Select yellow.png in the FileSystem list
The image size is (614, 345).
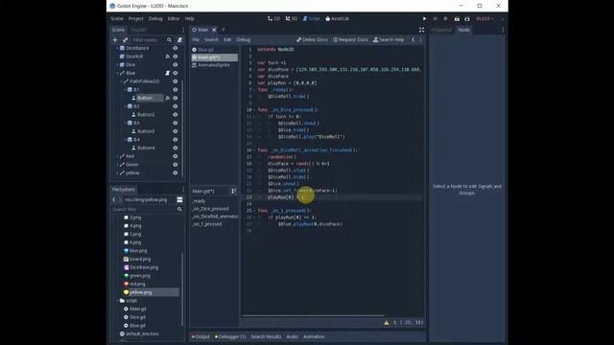coord(141,292)
